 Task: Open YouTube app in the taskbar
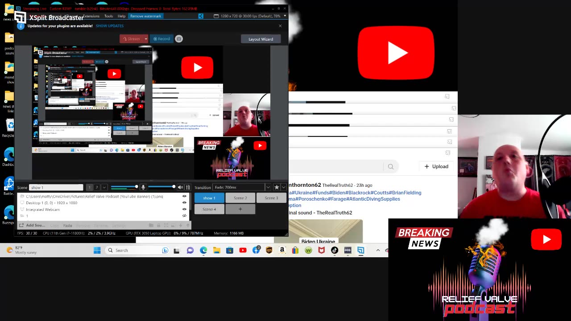(243, 250)
